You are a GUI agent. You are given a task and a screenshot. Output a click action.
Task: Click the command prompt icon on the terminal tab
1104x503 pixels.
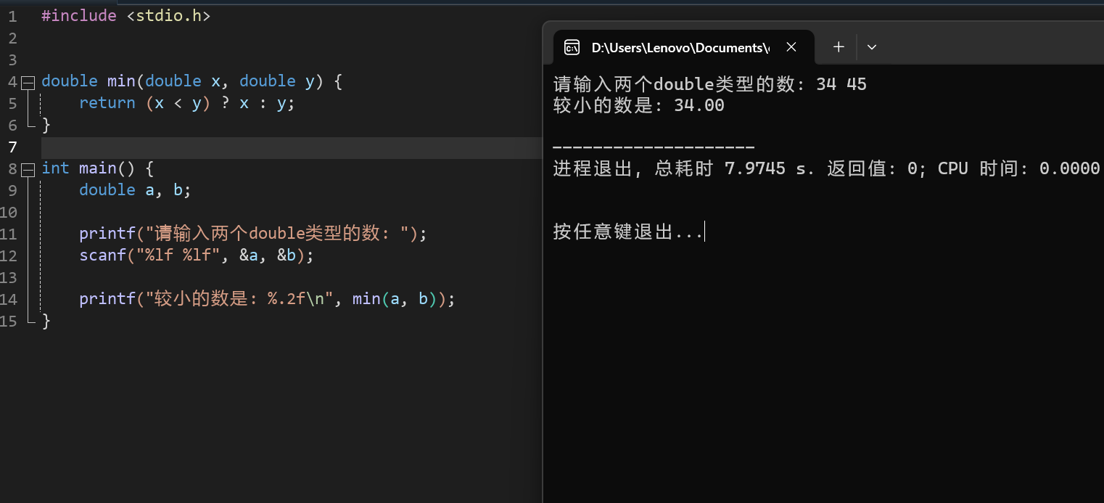[572, 46]
